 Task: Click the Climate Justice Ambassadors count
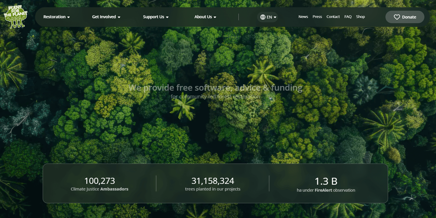99,181
